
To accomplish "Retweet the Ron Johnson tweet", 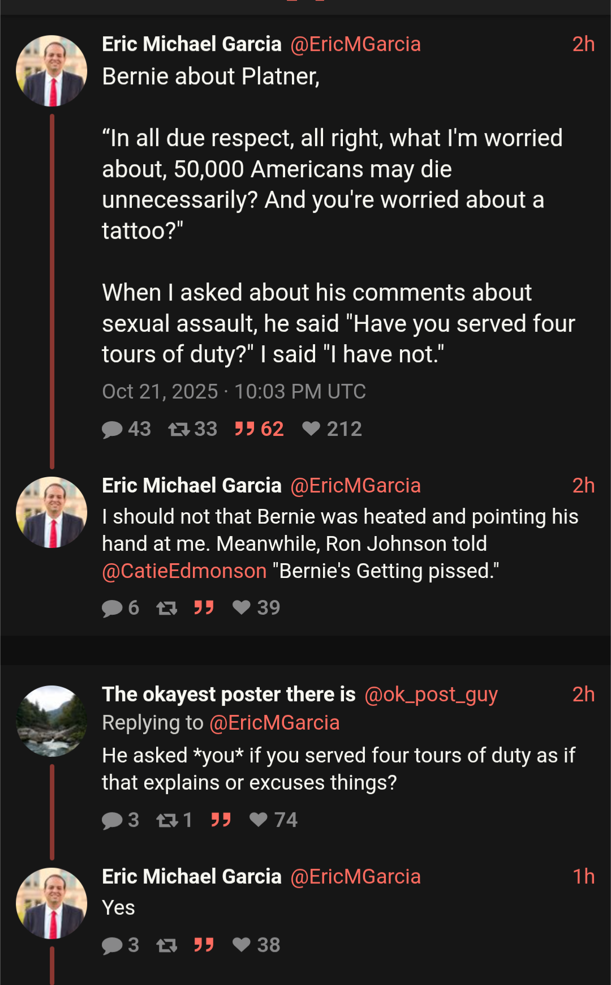I will 167,608.
